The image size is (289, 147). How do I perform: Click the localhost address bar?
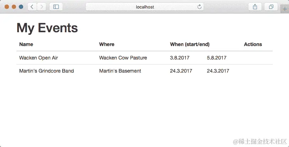(x=145, y=7)
